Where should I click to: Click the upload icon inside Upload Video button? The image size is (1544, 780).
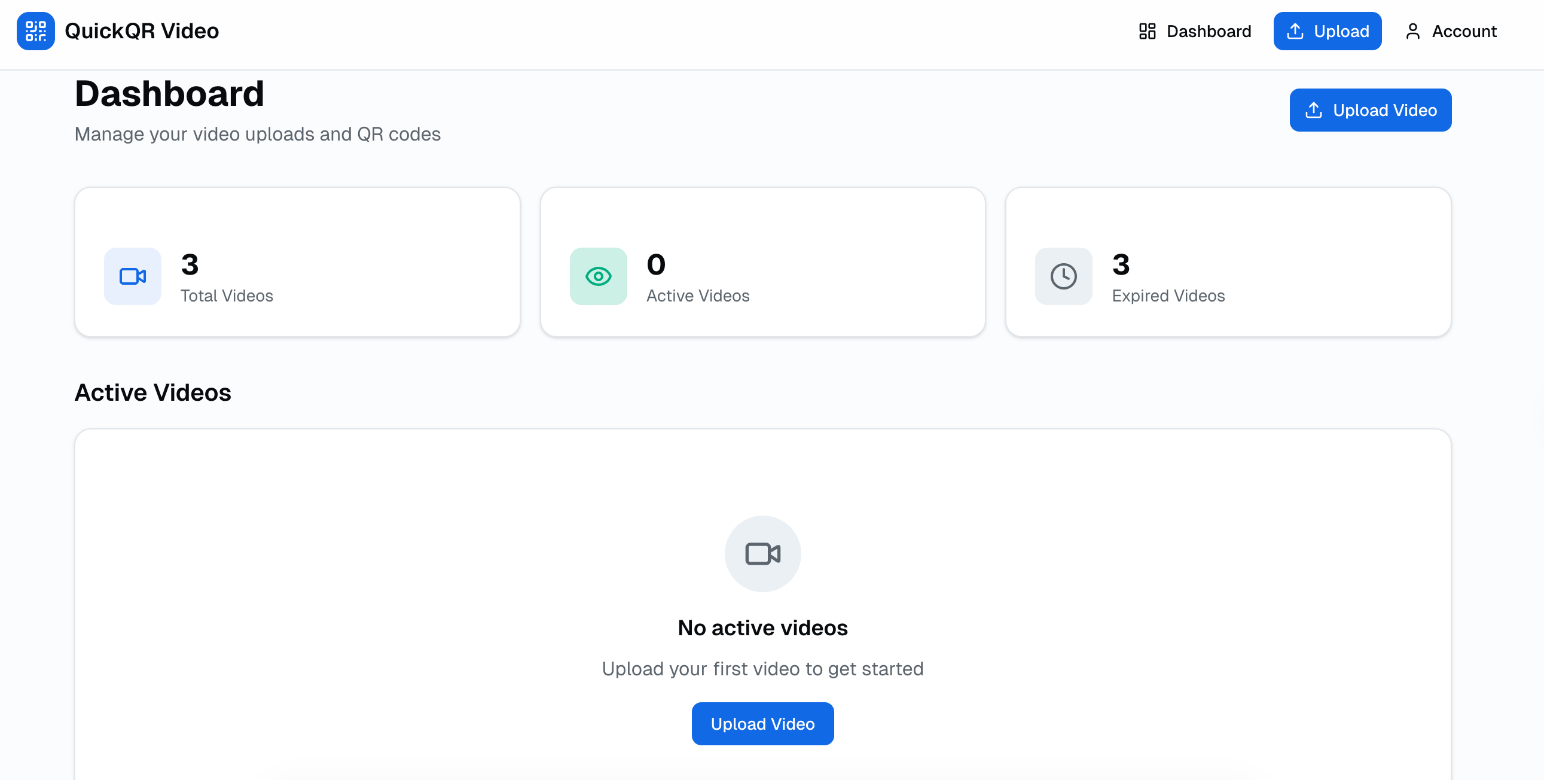point(1313,109)
